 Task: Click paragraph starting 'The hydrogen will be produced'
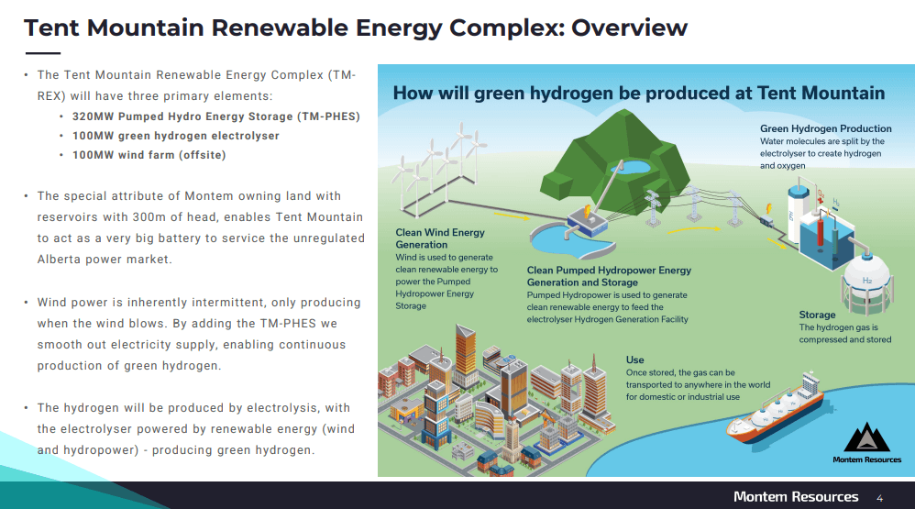click(x=195, y=429)
